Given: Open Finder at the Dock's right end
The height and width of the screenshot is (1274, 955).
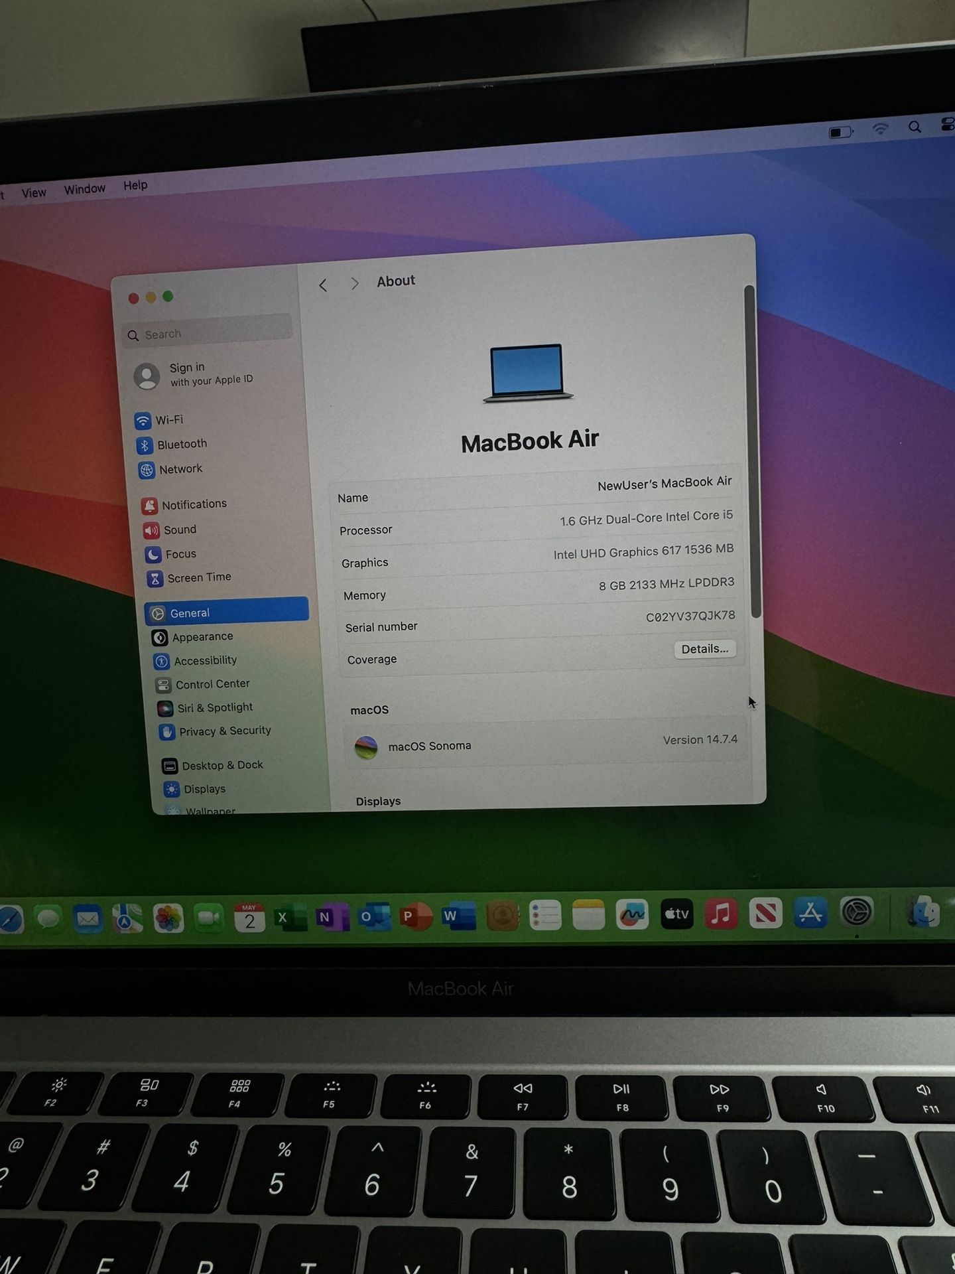Looking at the screenshot, I should (923, 911).
